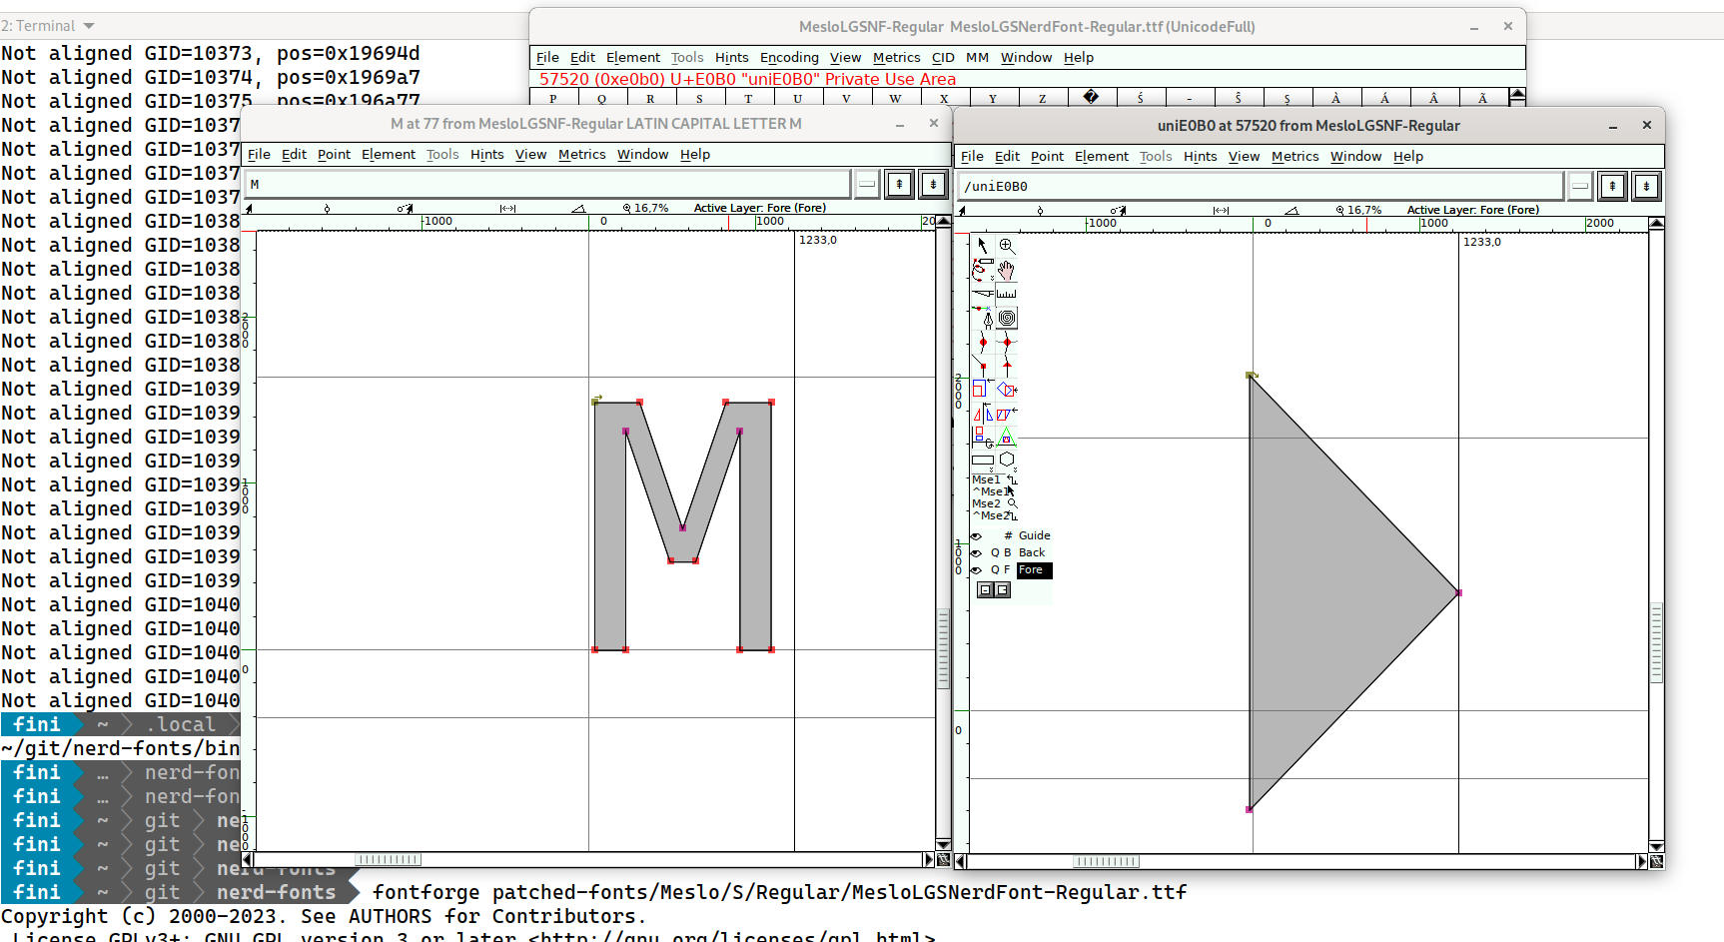Select the Hand scroll tool
The width and height of the screenshot is (1724, 942).
point(1006,269)
